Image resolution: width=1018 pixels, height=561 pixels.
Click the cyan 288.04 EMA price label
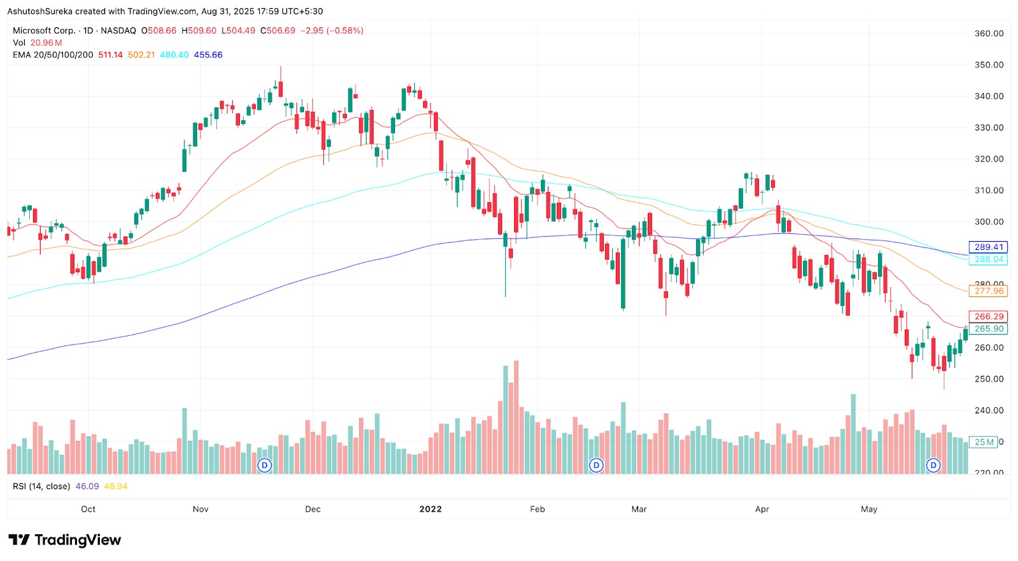[988, 259]
